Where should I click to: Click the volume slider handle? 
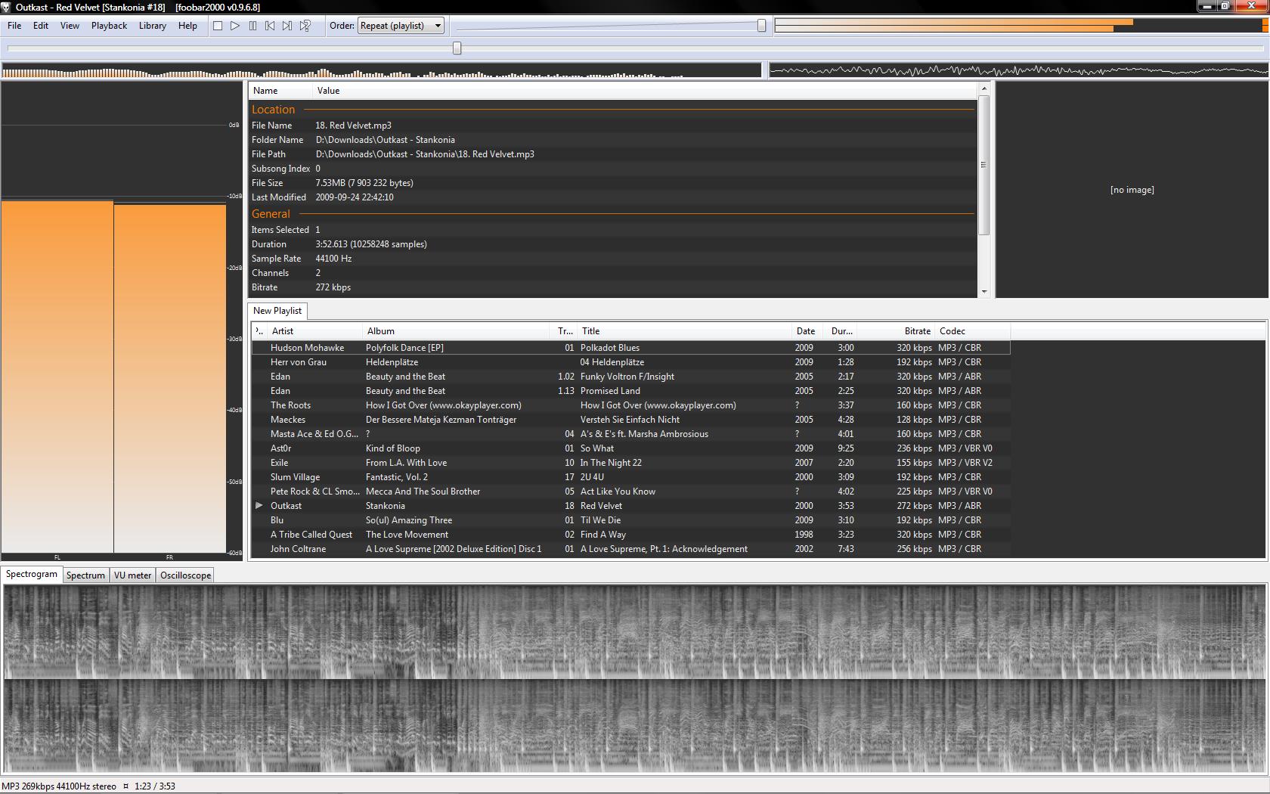[x=761, y=26]
